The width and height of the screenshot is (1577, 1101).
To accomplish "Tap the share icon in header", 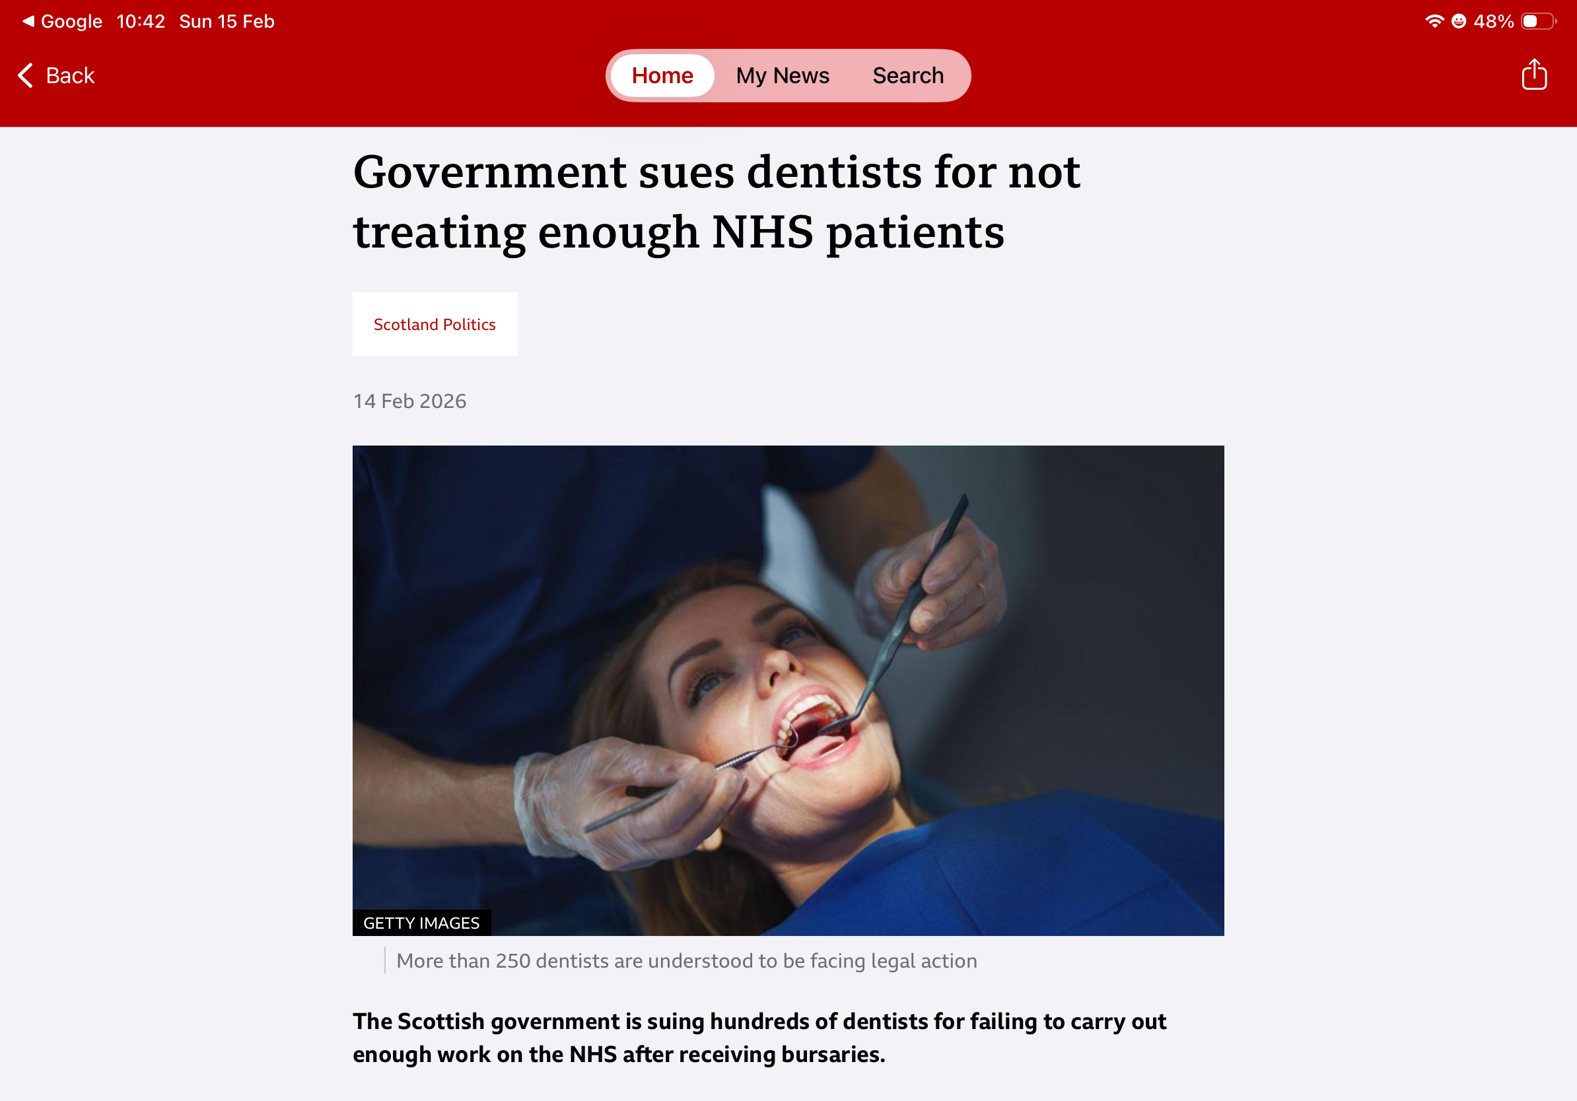I will point(1533,74).
